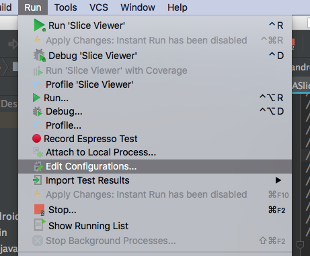310x256 pixels.
Task: Open the Tools menu
Action: tap(65, 7)
